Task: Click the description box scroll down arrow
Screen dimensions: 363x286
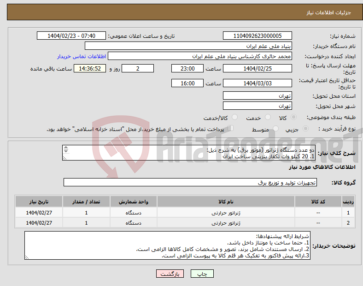Action: pyautogui.click(x=66, y=151)
